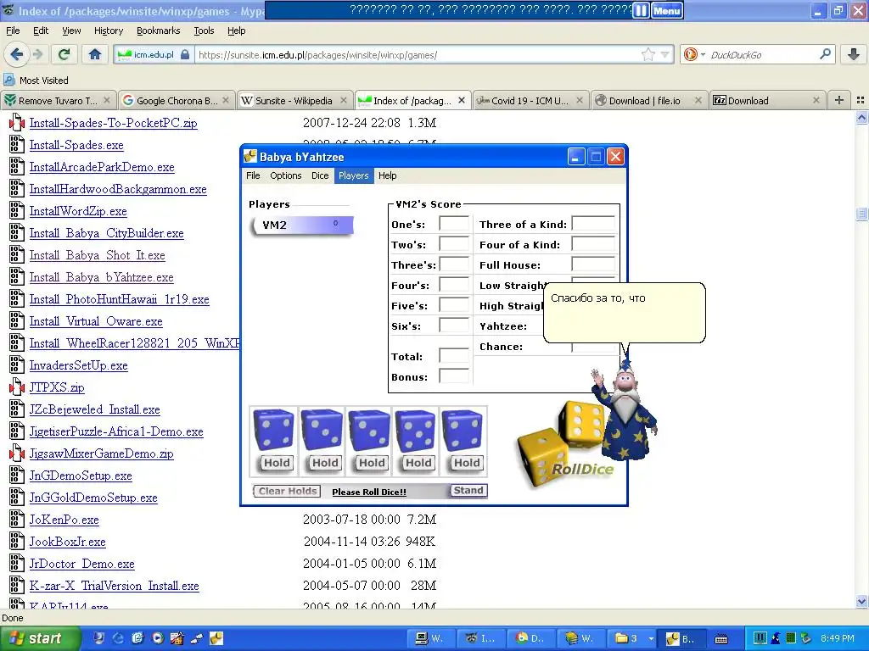Click the browser forward arrow
Viewport: 869px width, 651px height.
[x=37, y=54]
